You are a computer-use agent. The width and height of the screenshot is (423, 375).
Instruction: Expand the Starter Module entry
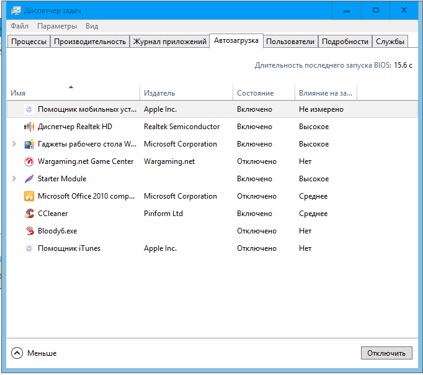[14, 179]
